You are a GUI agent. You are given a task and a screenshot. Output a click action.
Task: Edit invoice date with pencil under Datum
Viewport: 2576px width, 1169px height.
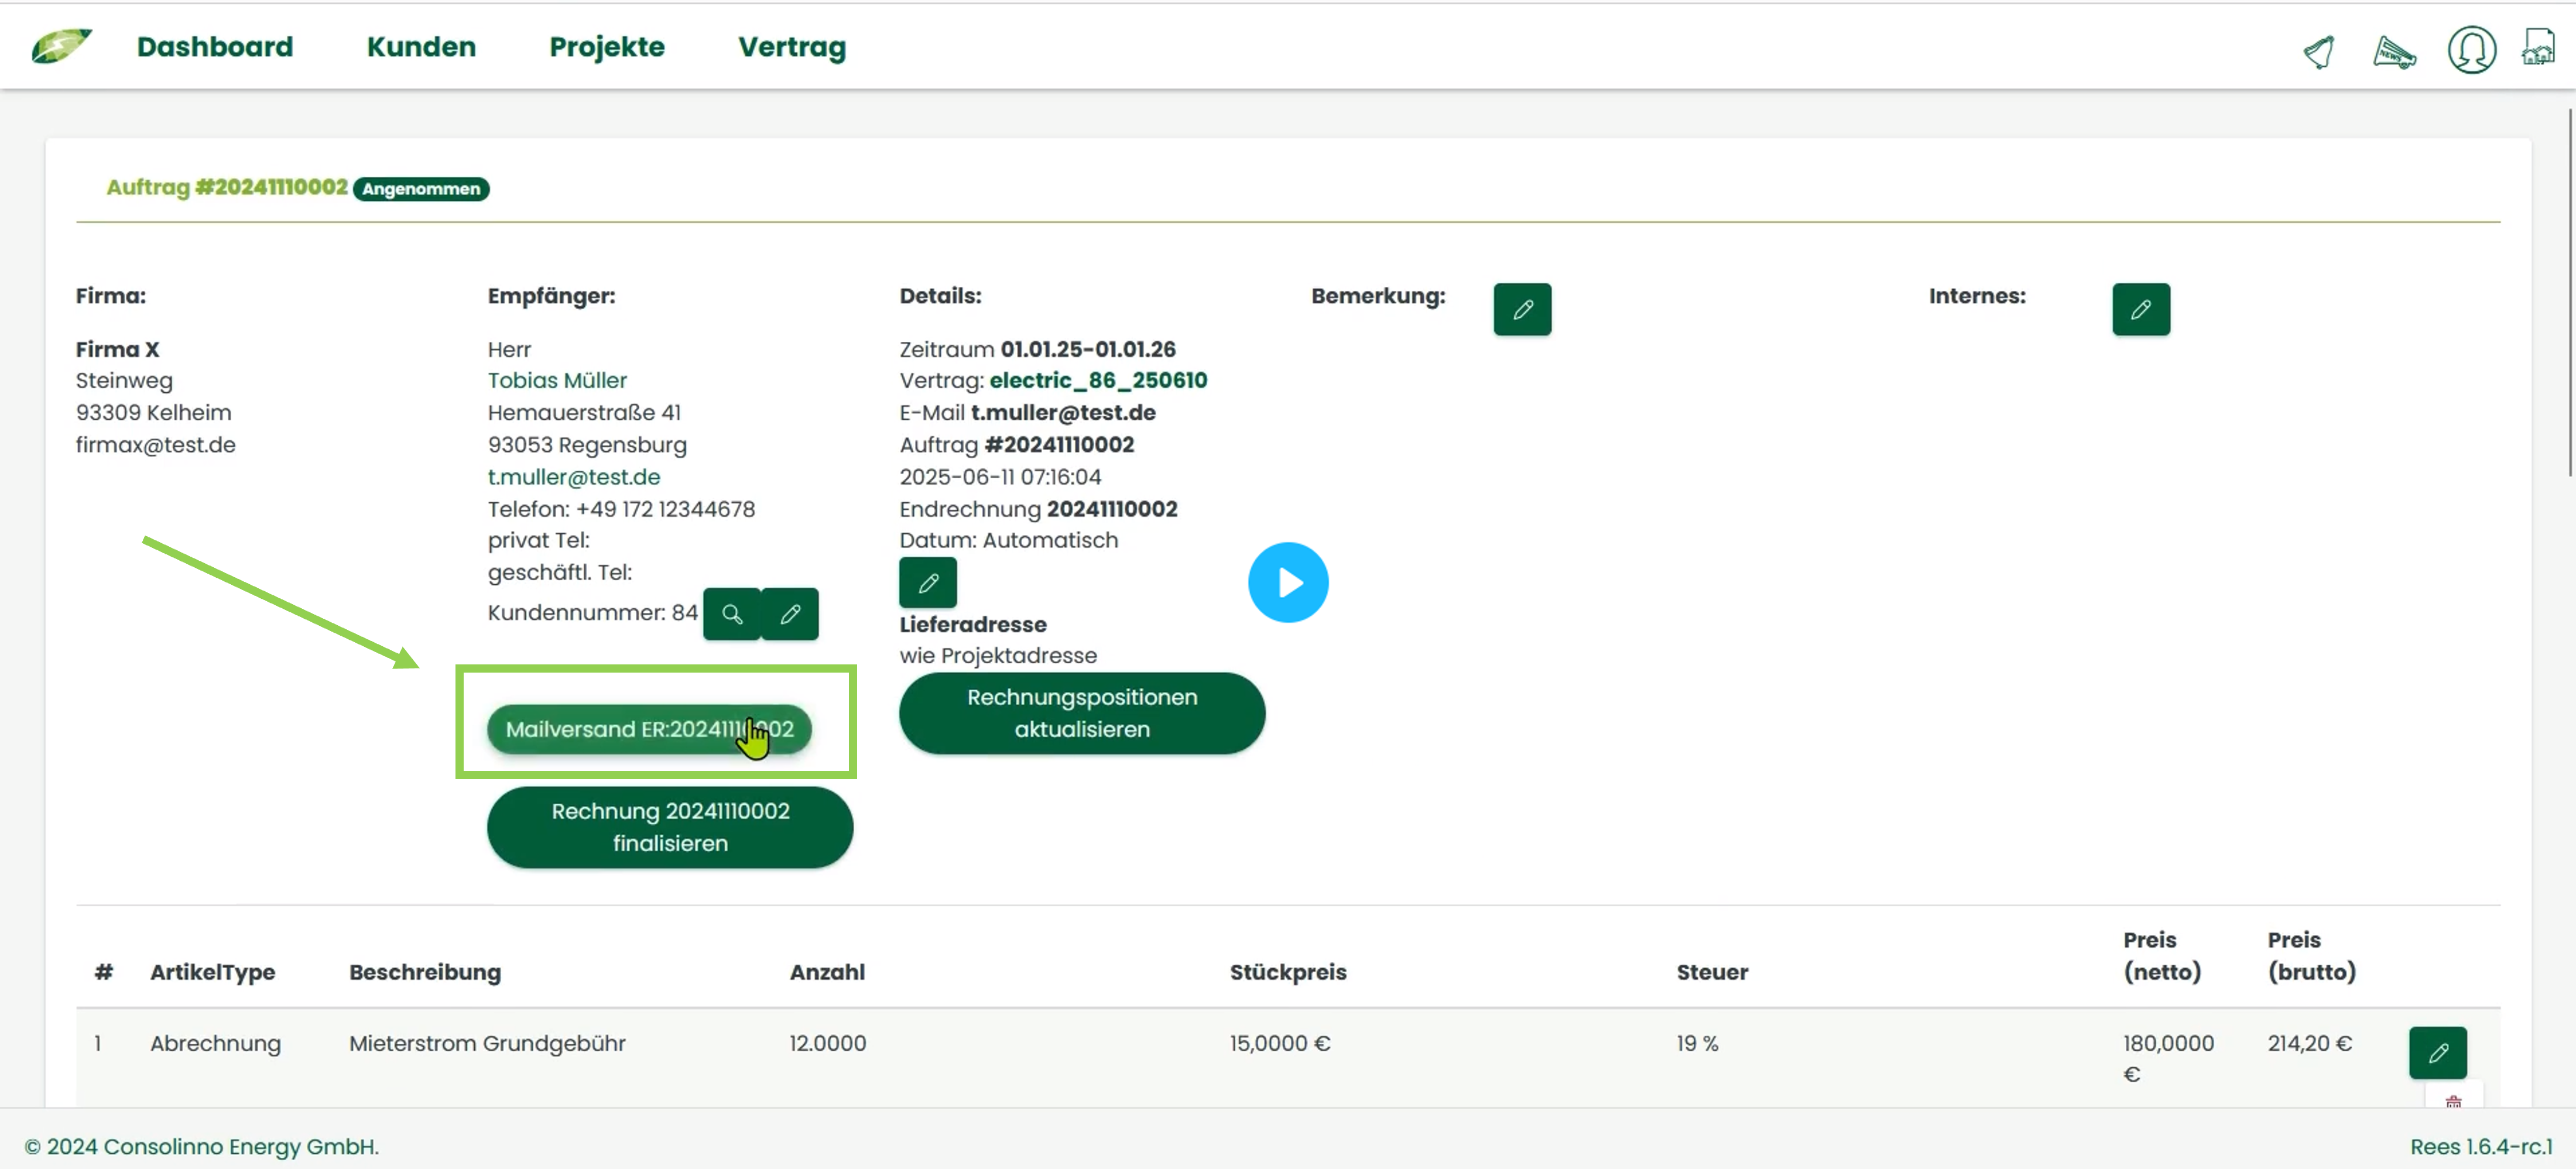pyautogui.click(x=928, y=582)
